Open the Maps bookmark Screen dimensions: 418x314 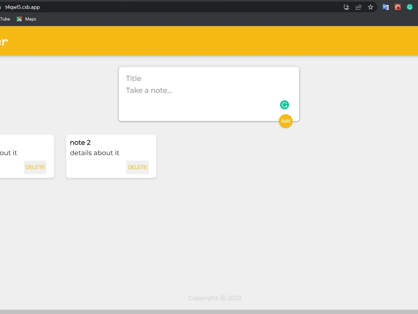[x=26, y=19]
